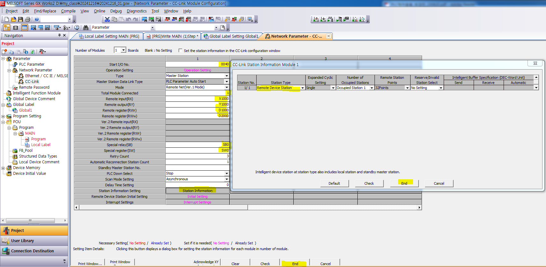Image resolution: width=546 pixels, height=267 pixels.
Task: Click Acknowledge XY button at bottom
Action: (x=206, y=262)
